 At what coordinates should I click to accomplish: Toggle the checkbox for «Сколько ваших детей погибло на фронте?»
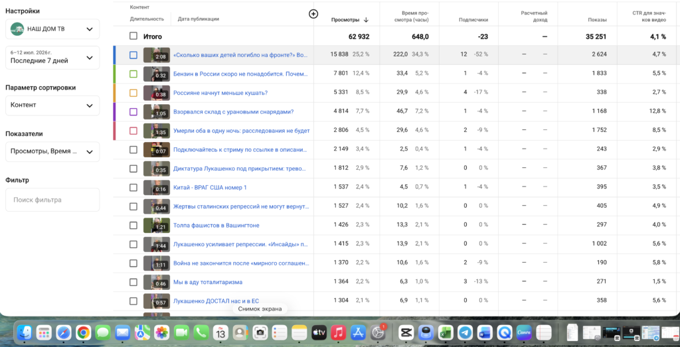pos(133,55)
